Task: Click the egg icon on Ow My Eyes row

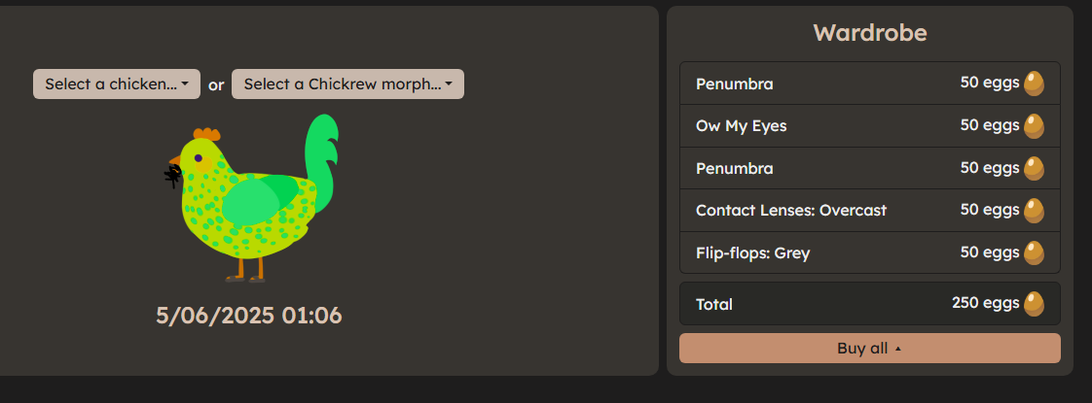Action: (1035, 126)
